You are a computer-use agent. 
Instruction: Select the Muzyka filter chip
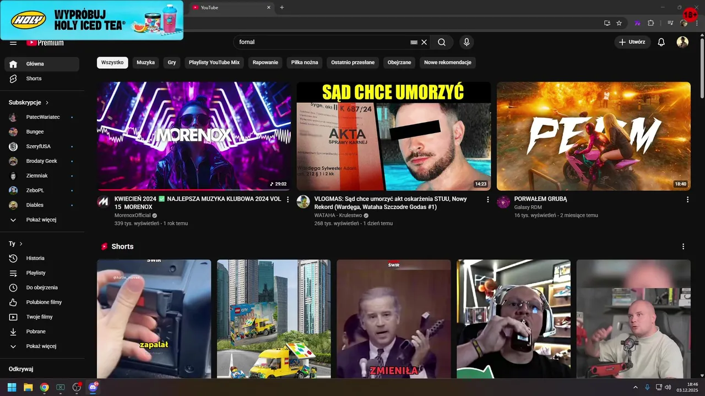tap(145, 63)
